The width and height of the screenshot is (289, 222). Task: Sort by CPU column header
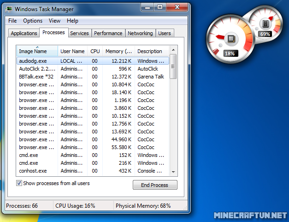coord(95,51)
